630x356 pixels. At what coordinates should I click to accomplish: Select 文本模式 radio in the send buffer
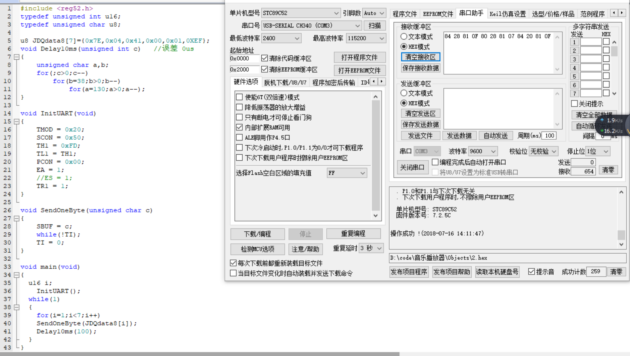[x=404, y=93]
